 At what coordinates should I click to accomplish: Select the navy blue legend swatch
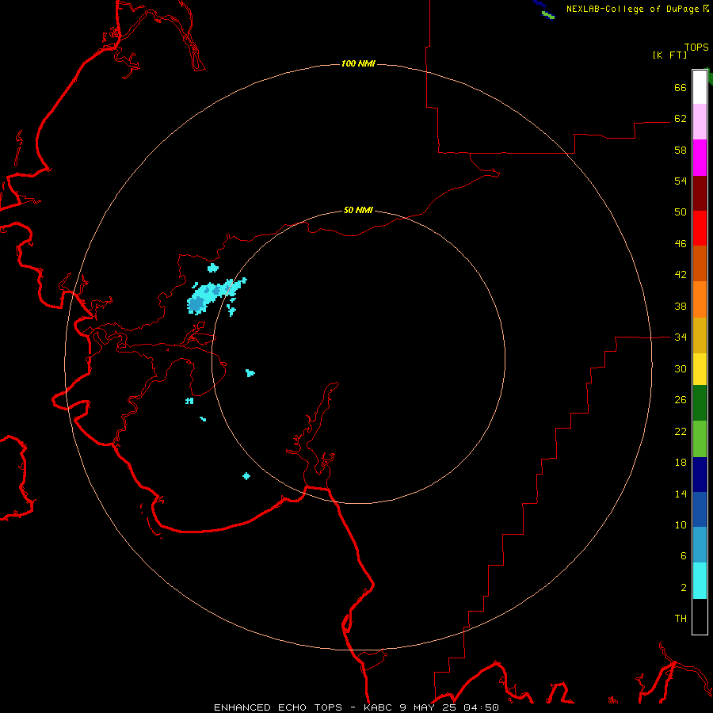pos(700,475)
